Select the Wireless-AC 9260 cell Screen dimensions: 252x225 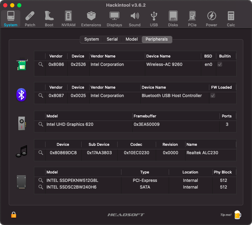[x=164, y=64]
